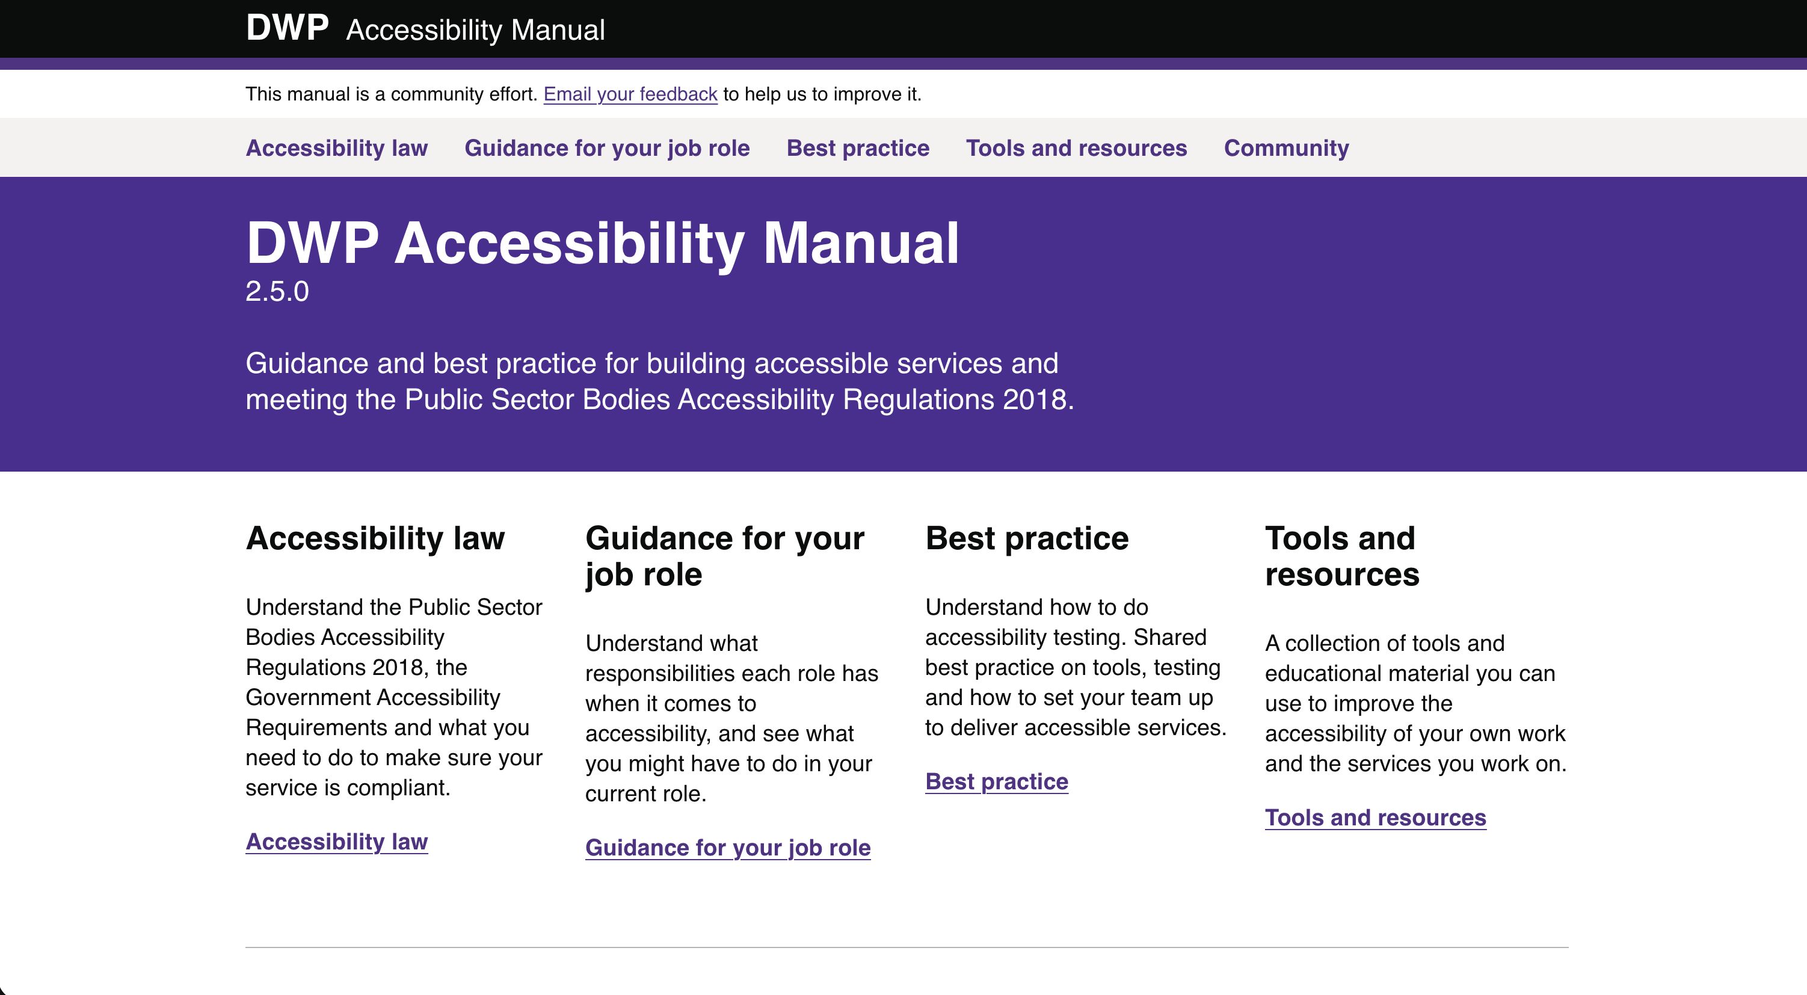Click the paragraph starting 'A collection of tools'
This screenshot has height=995, width=1807.
[1415, 703]
